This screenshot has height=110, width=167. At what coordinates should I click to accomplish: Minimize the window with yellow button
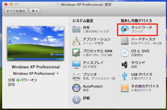point(11,5)
